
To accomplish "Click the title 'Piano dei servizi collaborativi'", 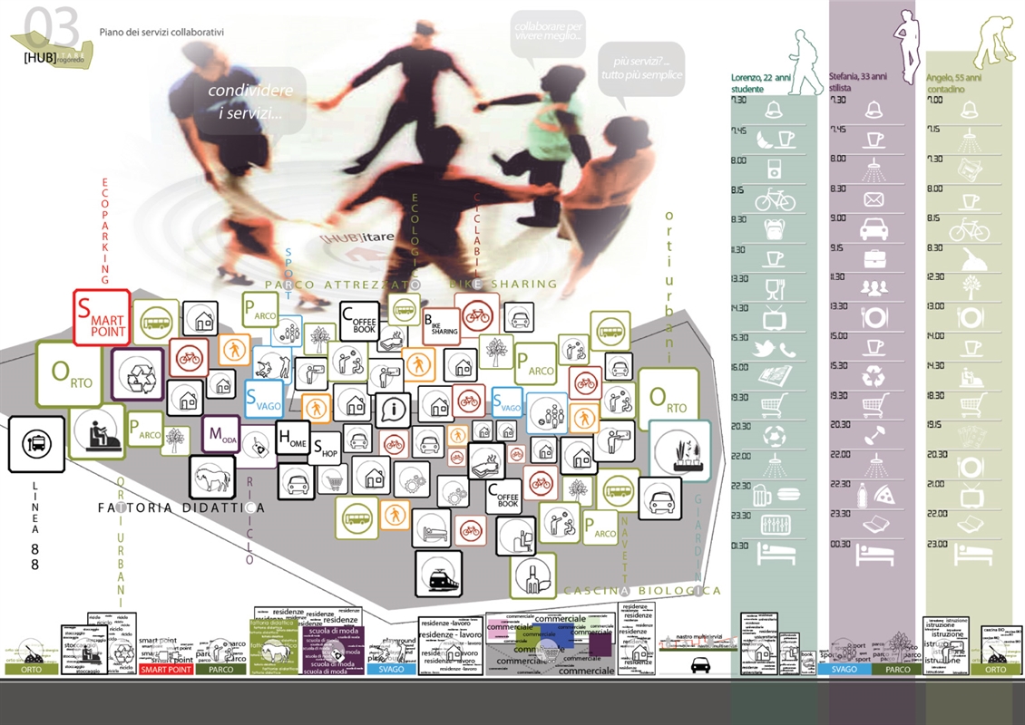I will click(161, 32).
